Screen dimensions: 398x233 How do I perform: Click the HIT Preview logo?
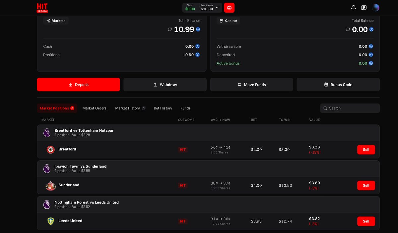pos(42,8)
